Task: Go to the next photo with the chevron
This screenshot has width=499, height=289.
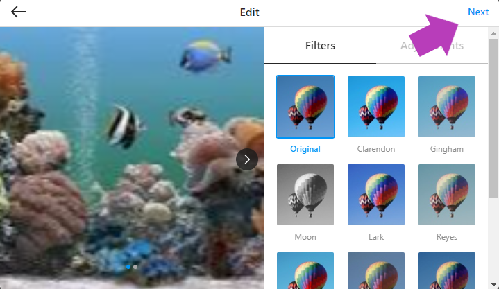Action: pos(247,159)
